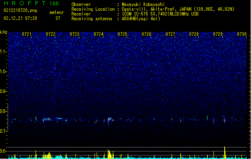Image resolution: width=251 pixels, height=159 pixels.
Task: Click the meteor count value 37
Action: click(x=58, y=18)
